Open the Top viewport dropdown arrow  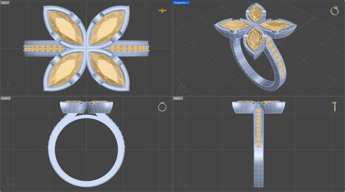8,3
